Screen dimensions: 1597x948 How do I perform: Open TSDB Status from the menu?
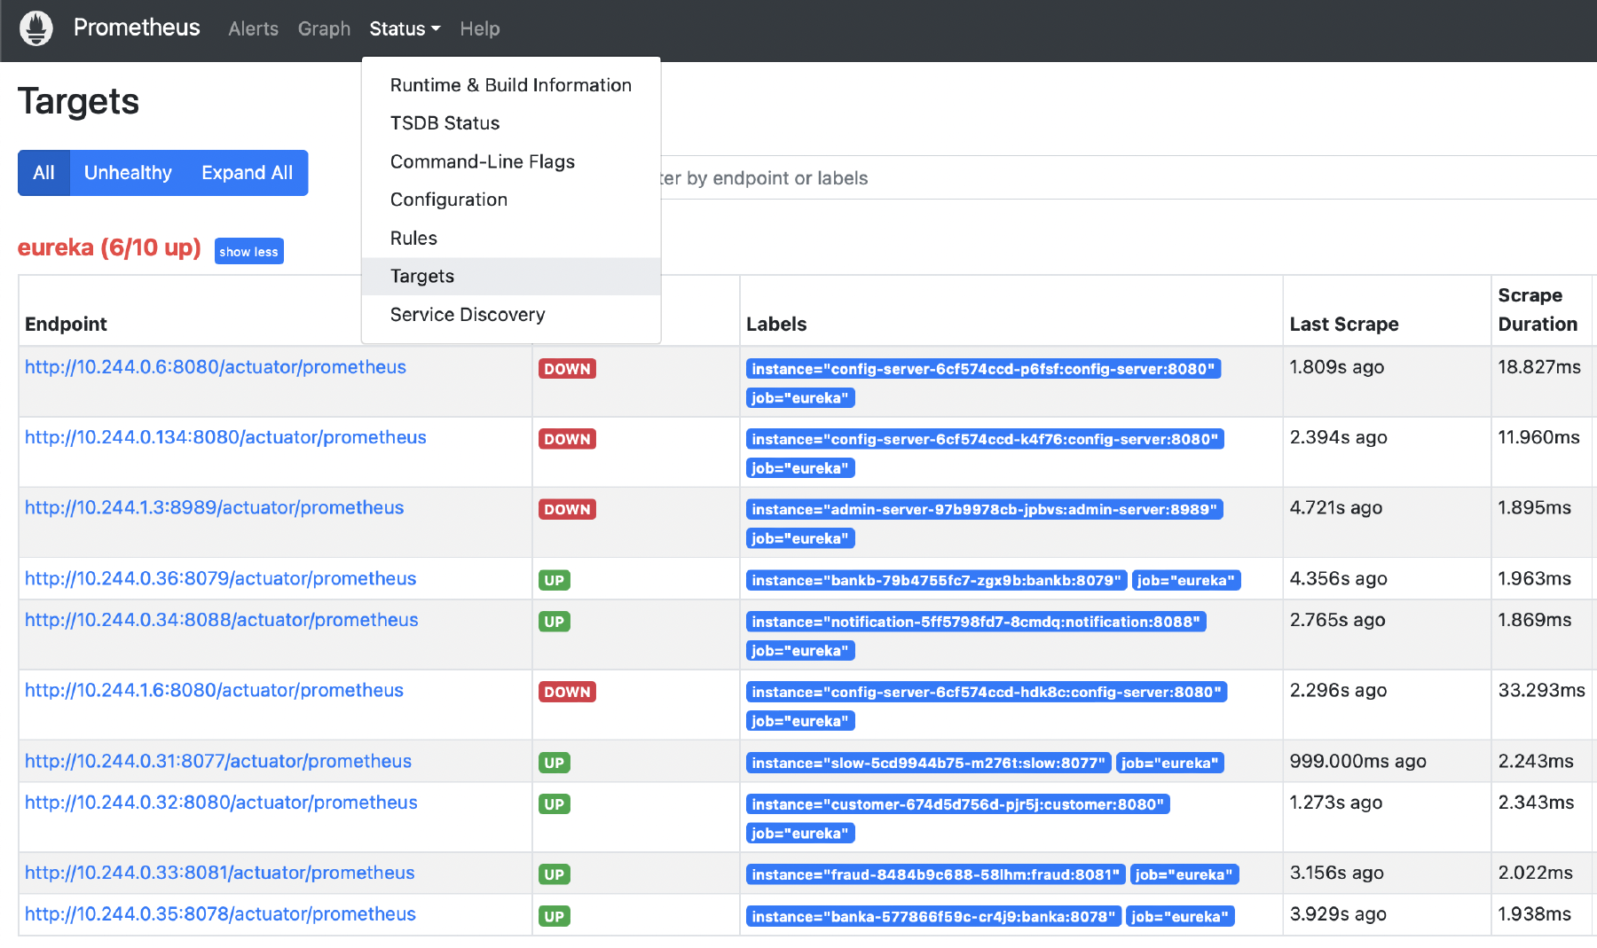coord(511,123)
